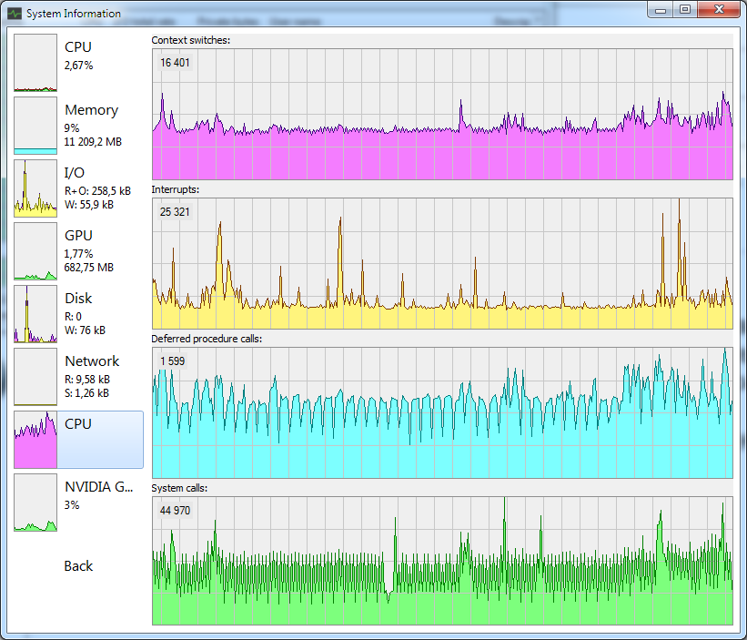Click the Interrupts graph

442,263
